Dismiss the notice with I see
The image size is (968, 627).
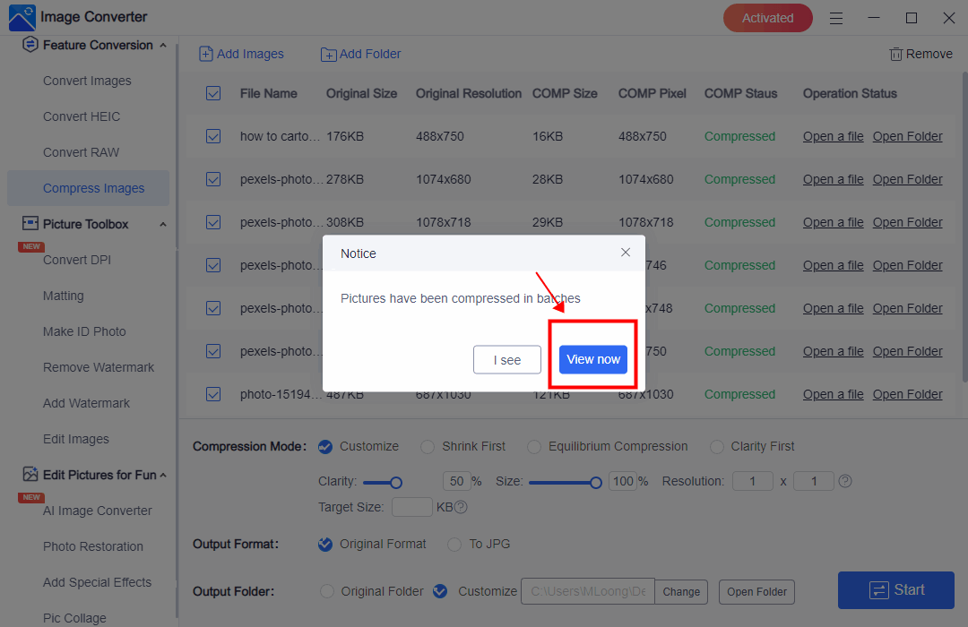coord(507,359)
